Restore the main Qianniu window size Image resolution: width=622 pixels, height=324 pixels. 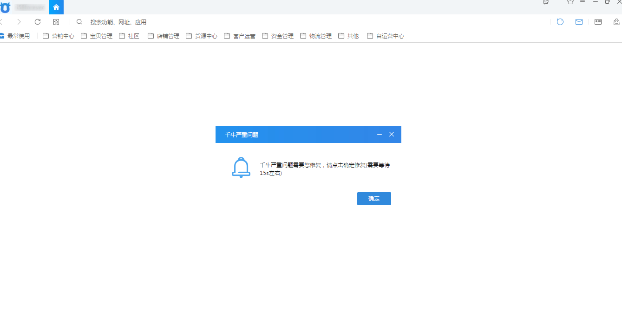tap(608, 2)
